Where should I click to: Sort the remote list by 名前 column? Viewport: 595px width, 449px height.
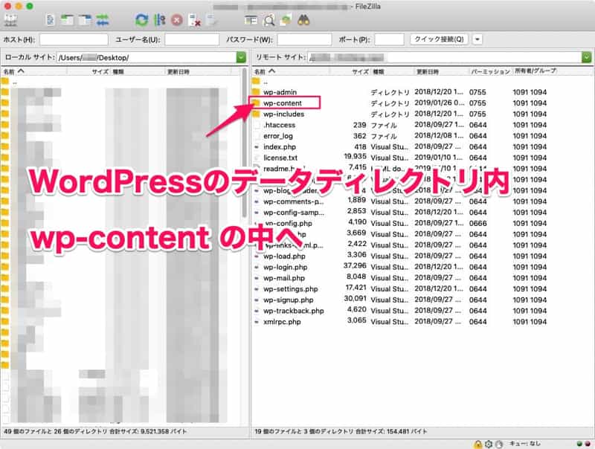[291, 71]
